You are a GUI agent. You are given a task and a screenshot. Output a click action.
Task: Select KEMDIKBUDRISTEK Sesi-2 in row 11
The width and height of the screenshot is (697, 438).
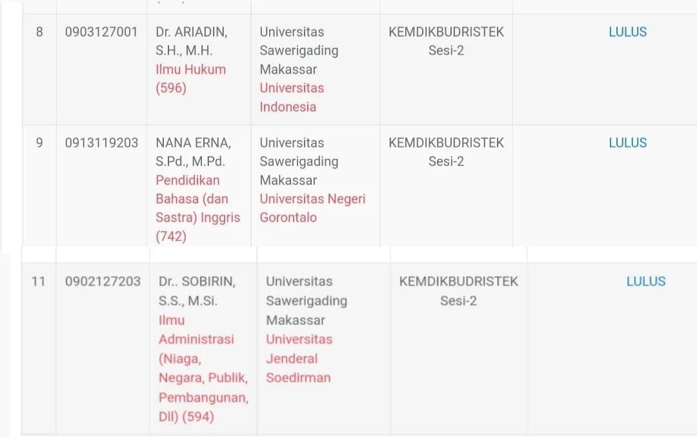458,291
